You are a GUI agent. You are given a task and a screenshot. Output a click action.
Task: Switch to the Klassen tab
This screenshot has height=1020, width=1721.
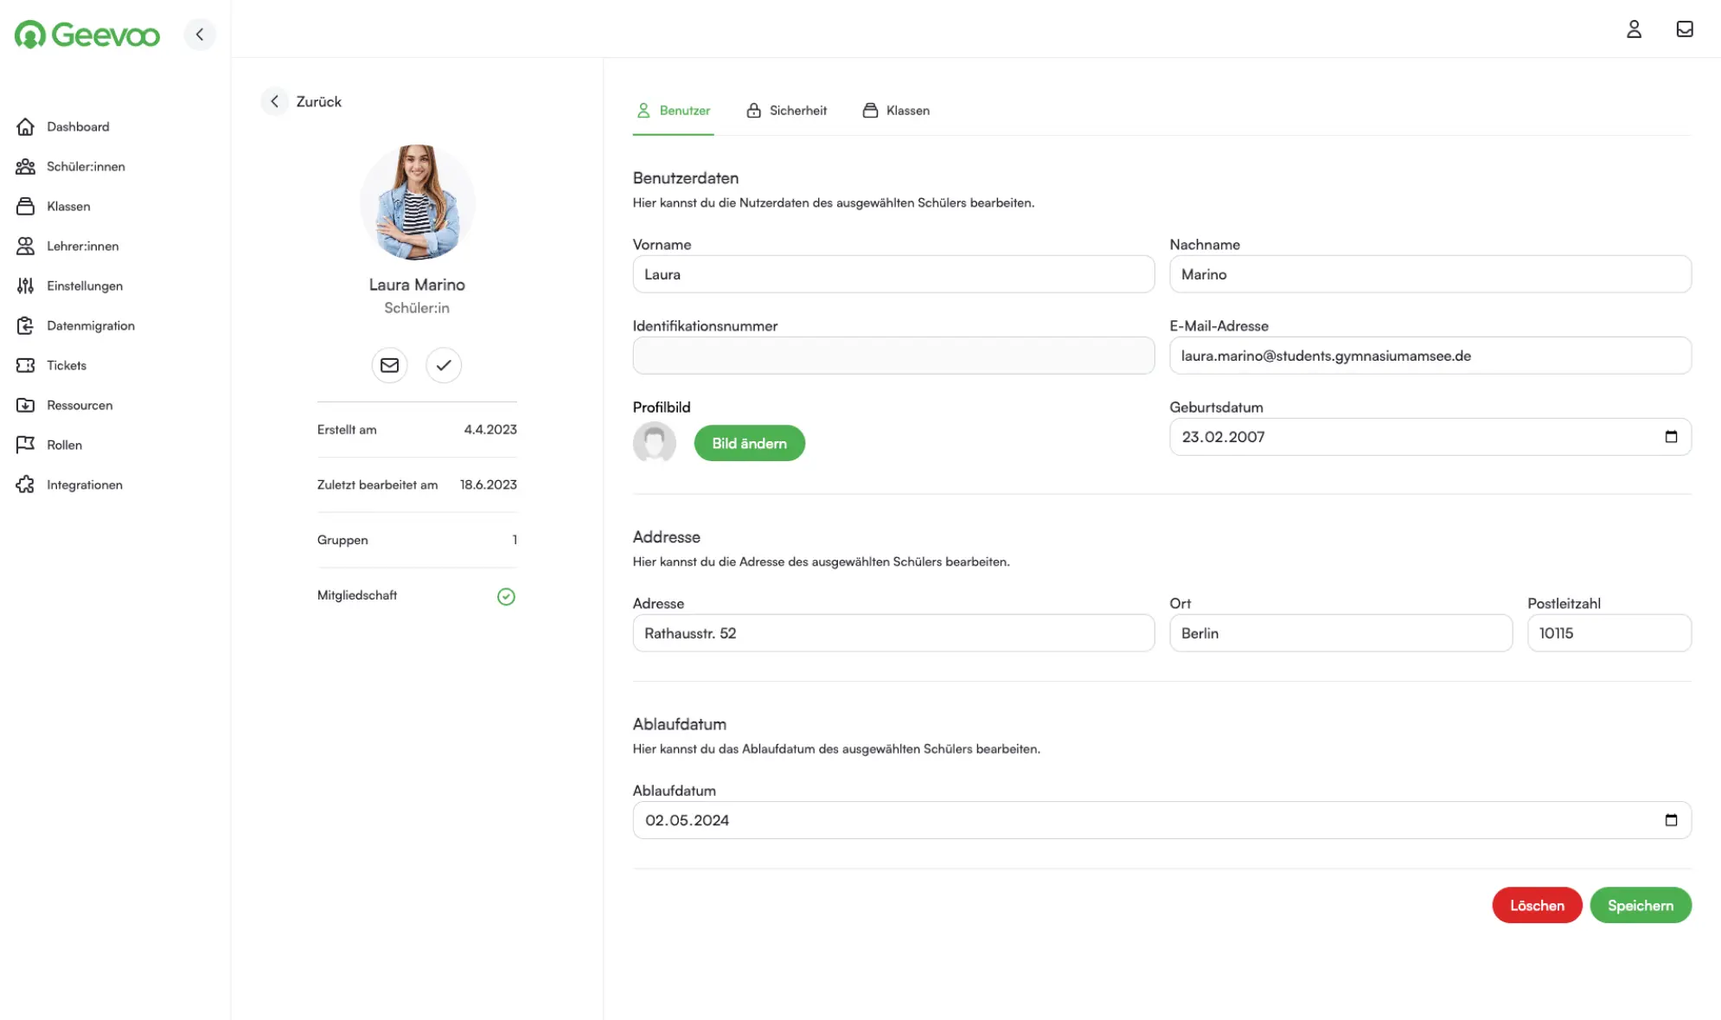tap(896, 111)
